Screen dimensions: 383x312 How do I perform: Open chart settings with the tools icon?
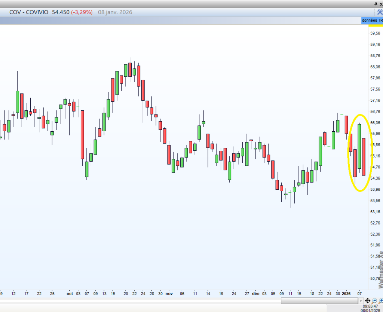379,12
